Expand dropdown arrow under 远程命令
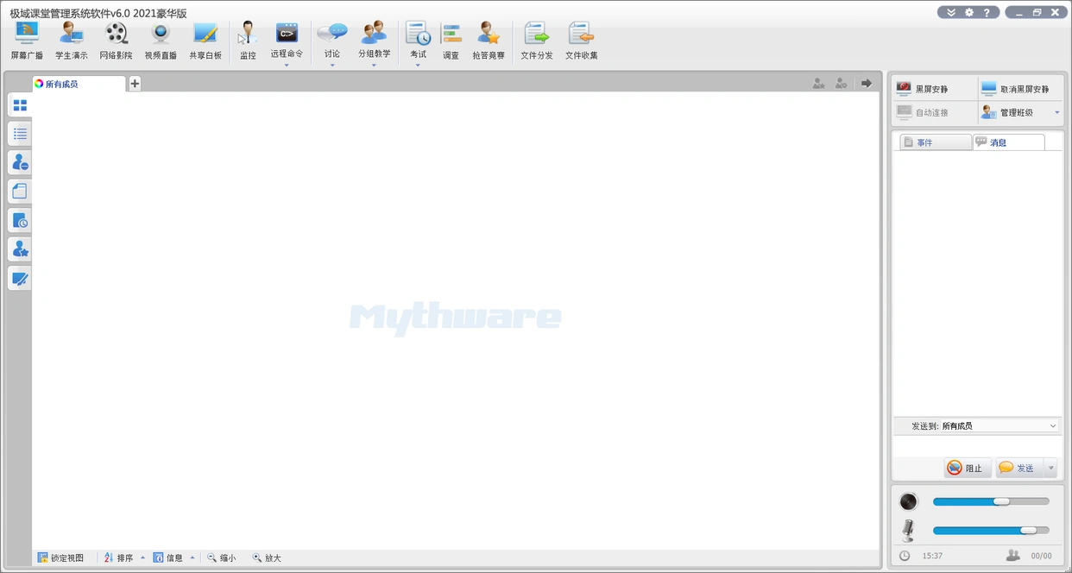 (x=287, y=65)
